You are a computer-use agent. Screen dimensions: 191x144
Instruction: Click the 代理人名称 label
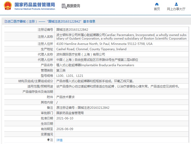coord(45,55)
